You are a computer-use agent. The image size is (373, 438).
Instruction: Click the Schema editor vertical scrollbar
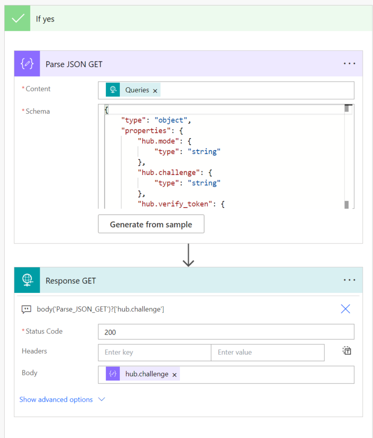point(347,156)
